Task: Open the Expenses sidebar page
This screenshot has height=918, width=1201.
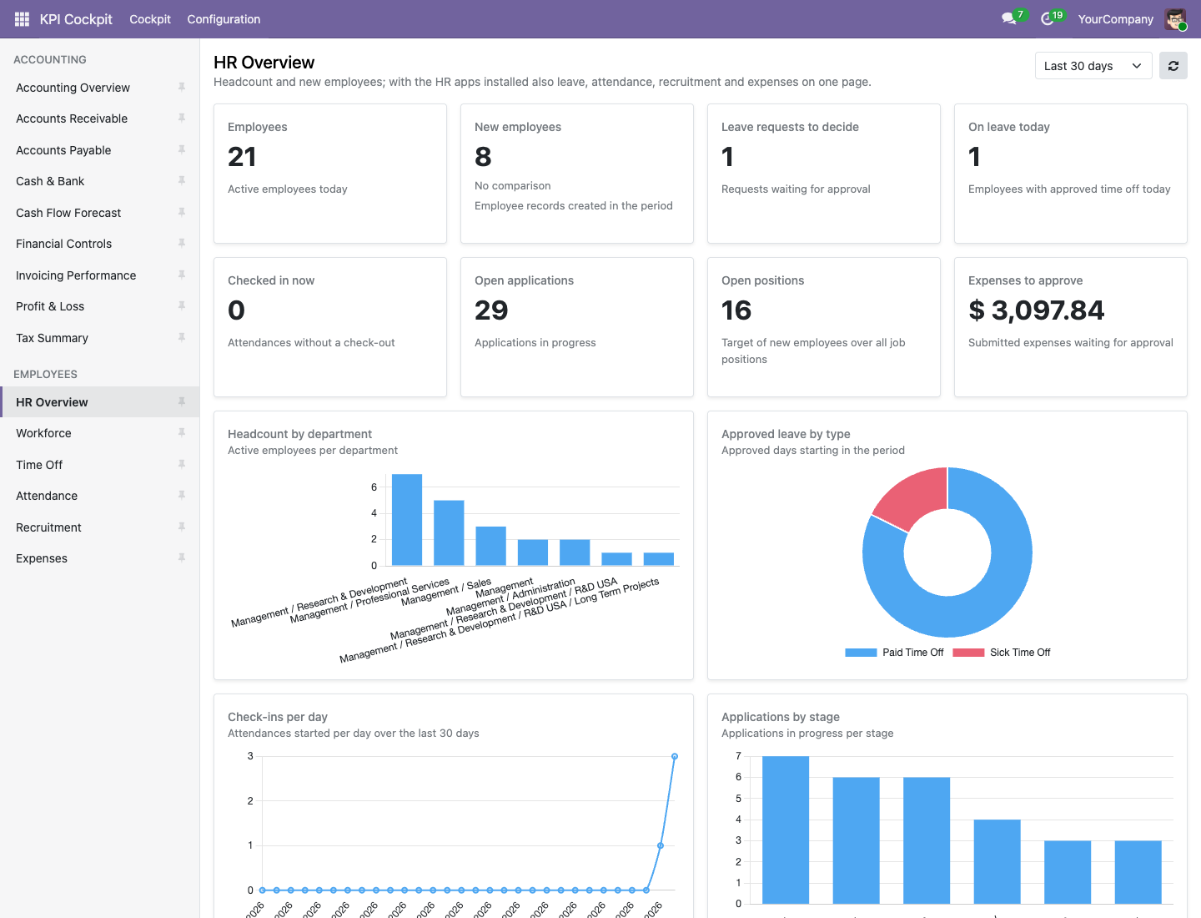Action: (100, 558)
